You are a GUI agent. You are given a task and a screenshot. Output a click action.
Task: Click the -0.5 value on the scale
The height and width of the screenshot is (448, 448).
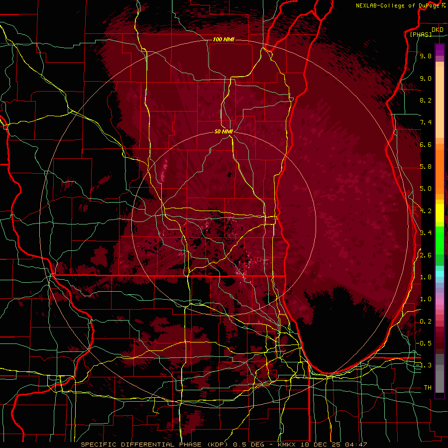424,343
